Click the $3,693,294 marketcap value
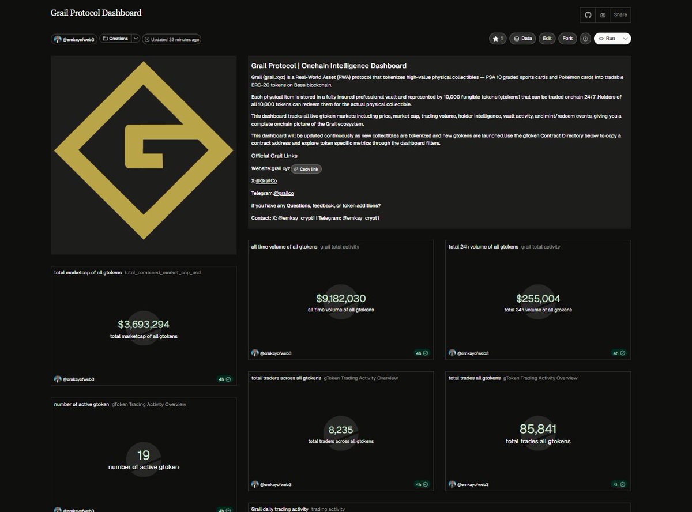This screenshot has width=692, height=512. pyautogui.click(x=144, y=325)
